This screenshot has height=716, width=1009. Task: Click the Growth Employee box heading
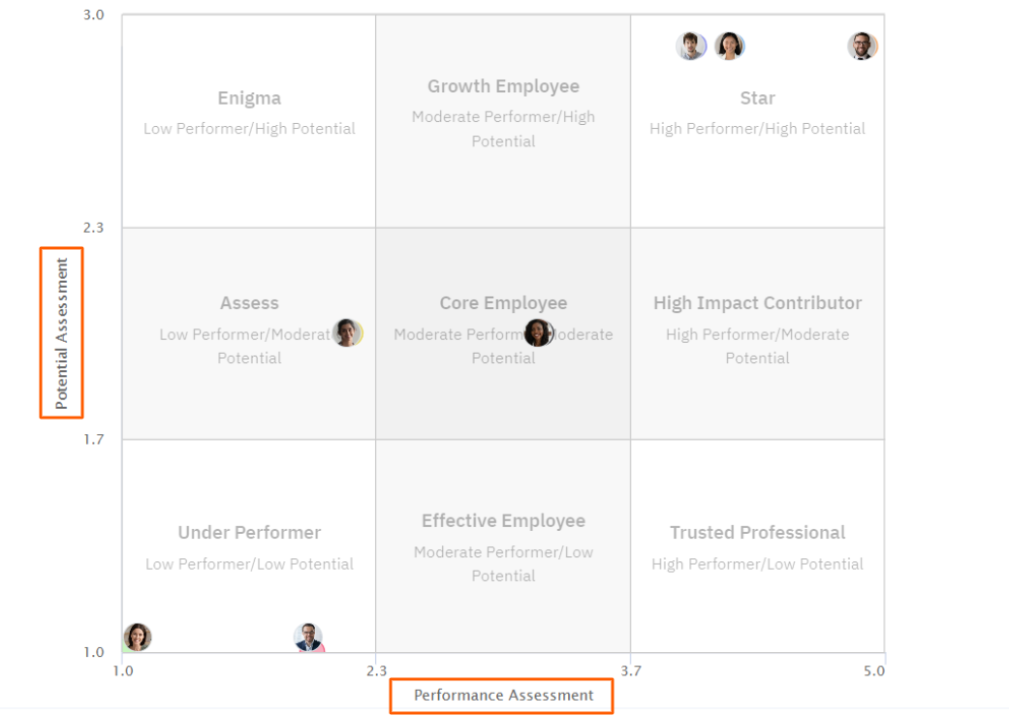point(503,86)
